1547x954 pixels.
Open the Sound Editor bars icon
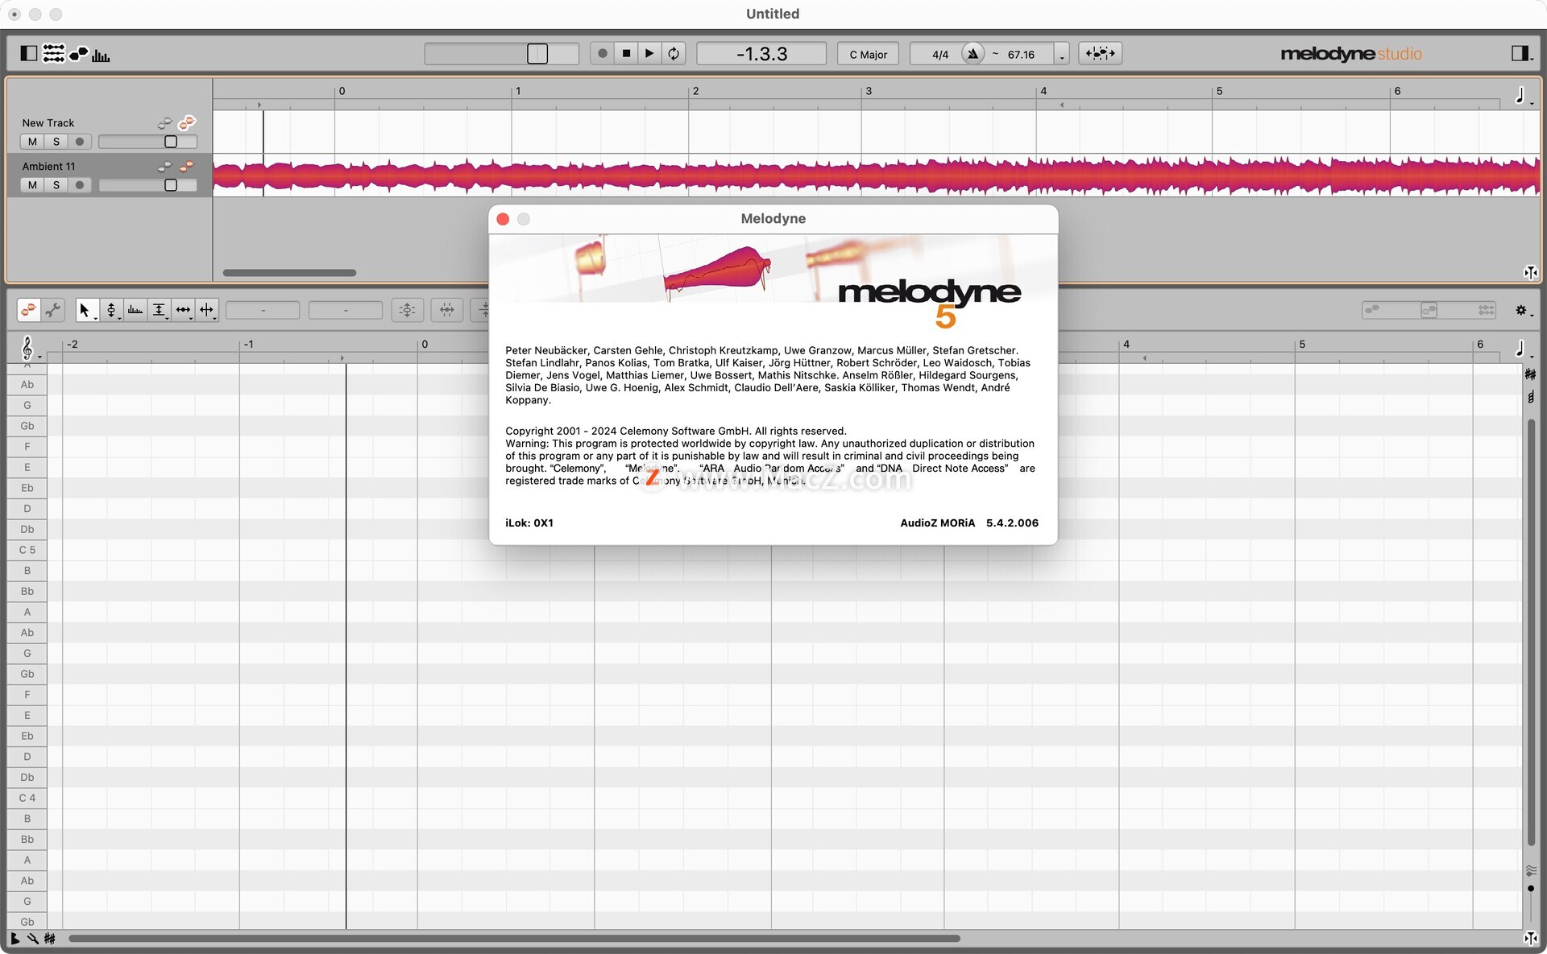coord(101,55)
